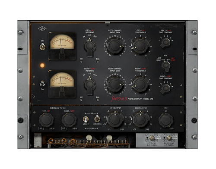Click the Left-Lat Sidechain Filter knob

point(46,120)
